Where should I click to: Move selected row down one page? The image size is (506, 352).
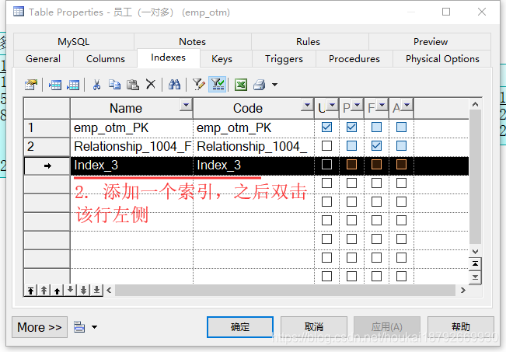coord(83,291)
